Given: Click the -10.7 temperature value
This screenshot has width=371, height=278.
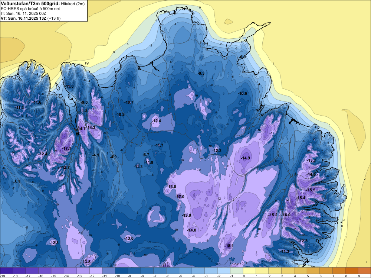Looking at the screenshot, I should (x=129, y=102).
